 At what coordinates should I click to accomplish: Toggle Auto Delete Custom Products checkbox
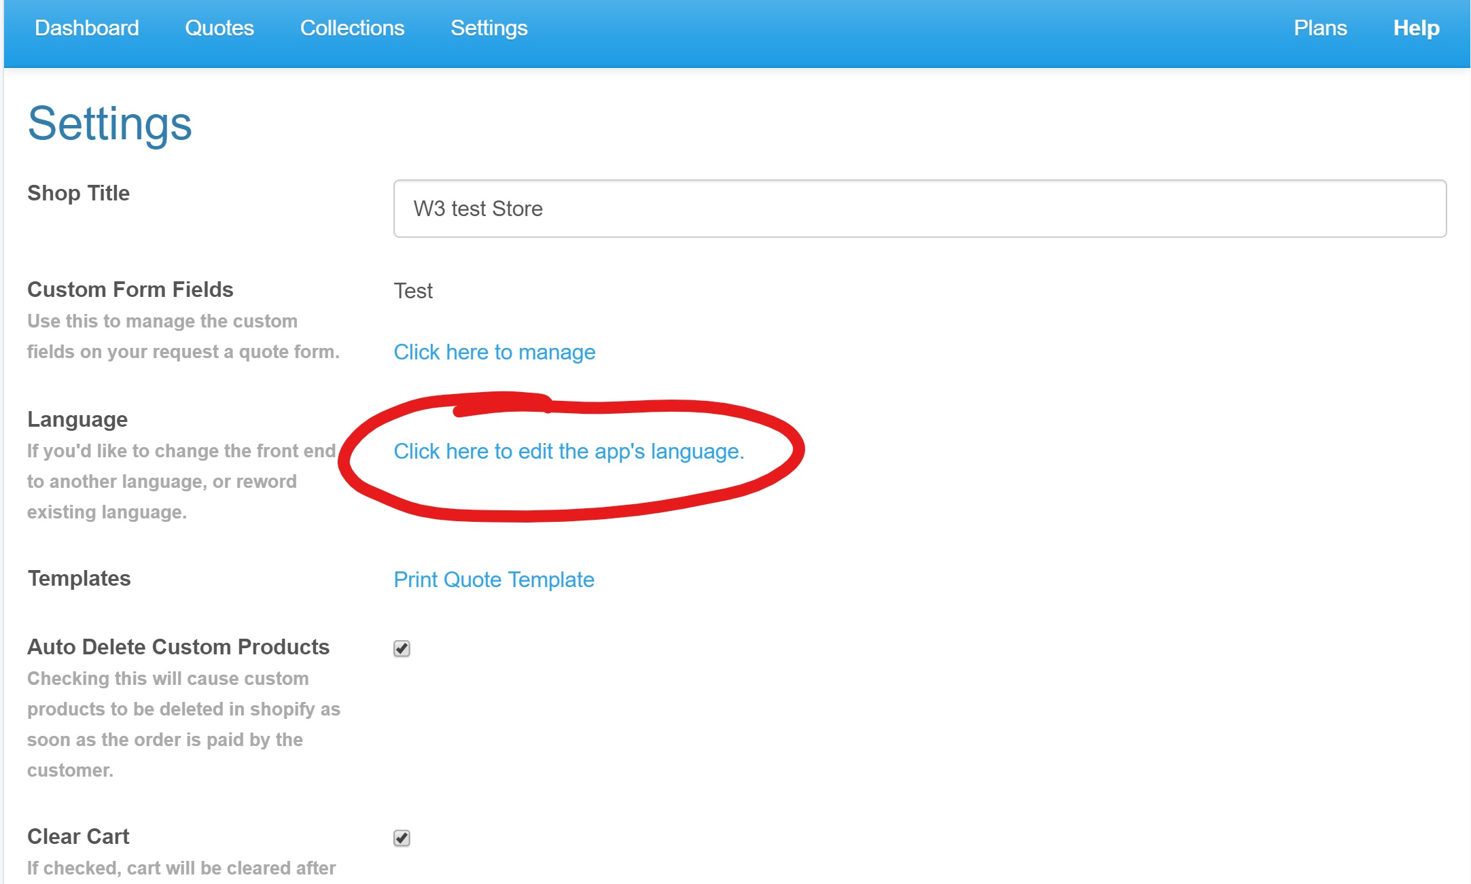click(402, 648)
